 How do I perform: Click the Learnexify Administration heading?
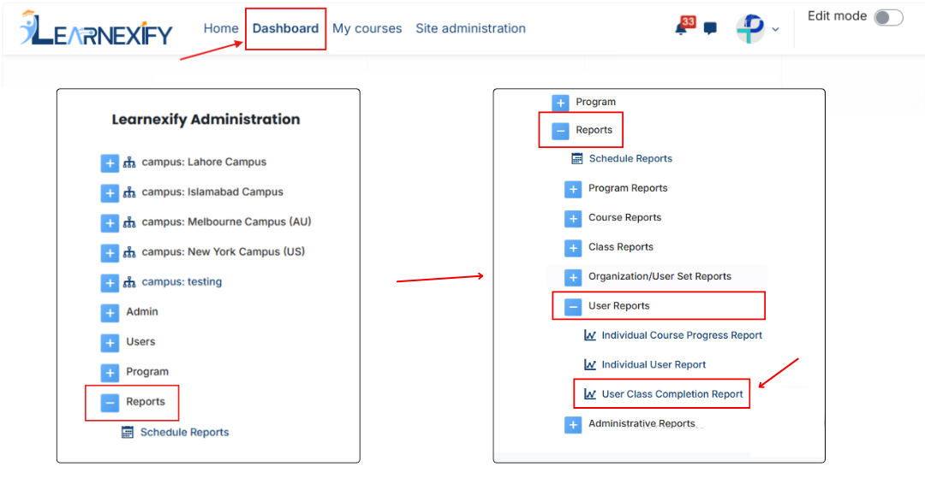coord(206,120)
